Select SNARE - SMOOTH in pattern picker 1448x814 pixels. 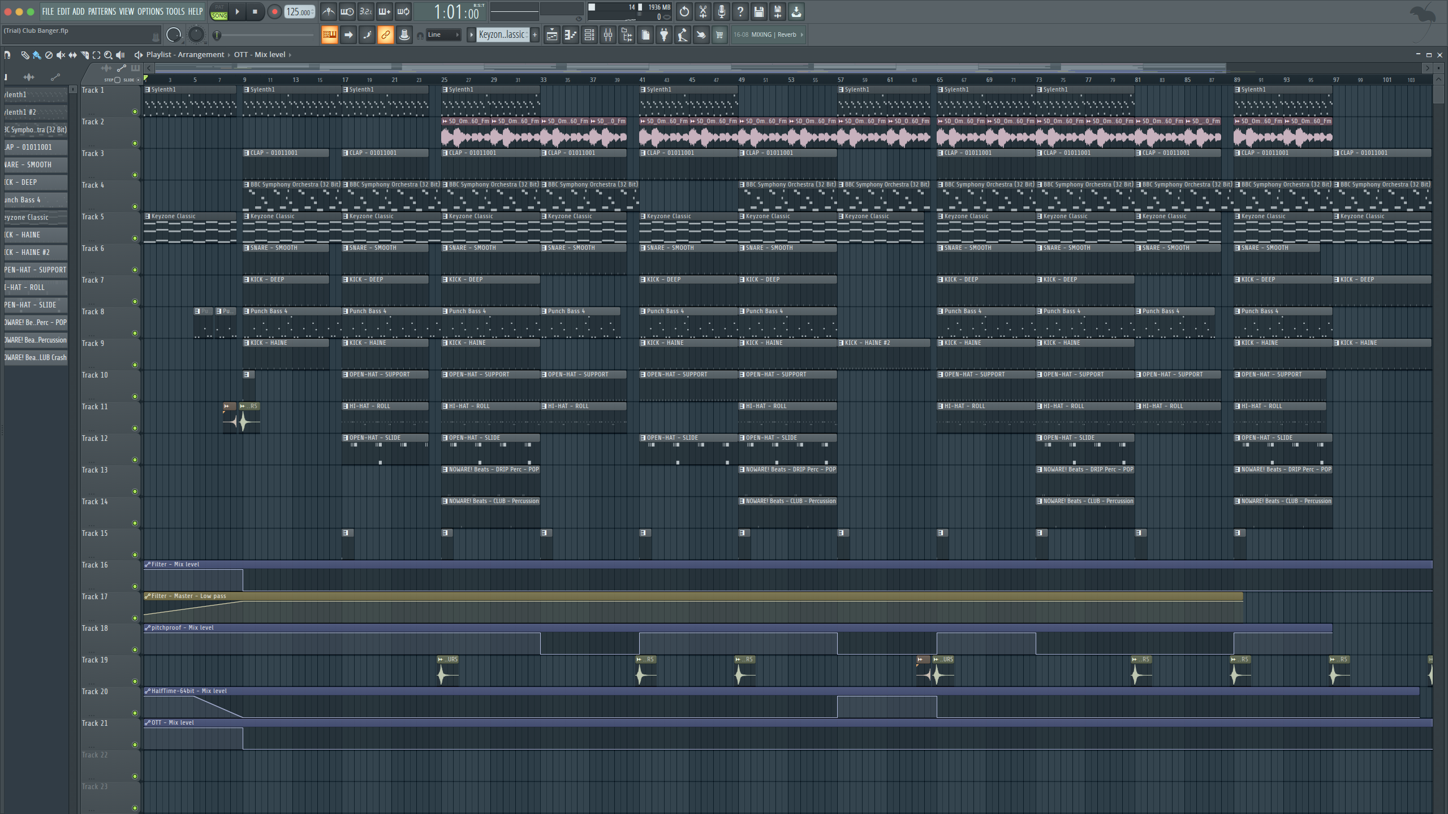pyautogui.click(x=36, y=164)
